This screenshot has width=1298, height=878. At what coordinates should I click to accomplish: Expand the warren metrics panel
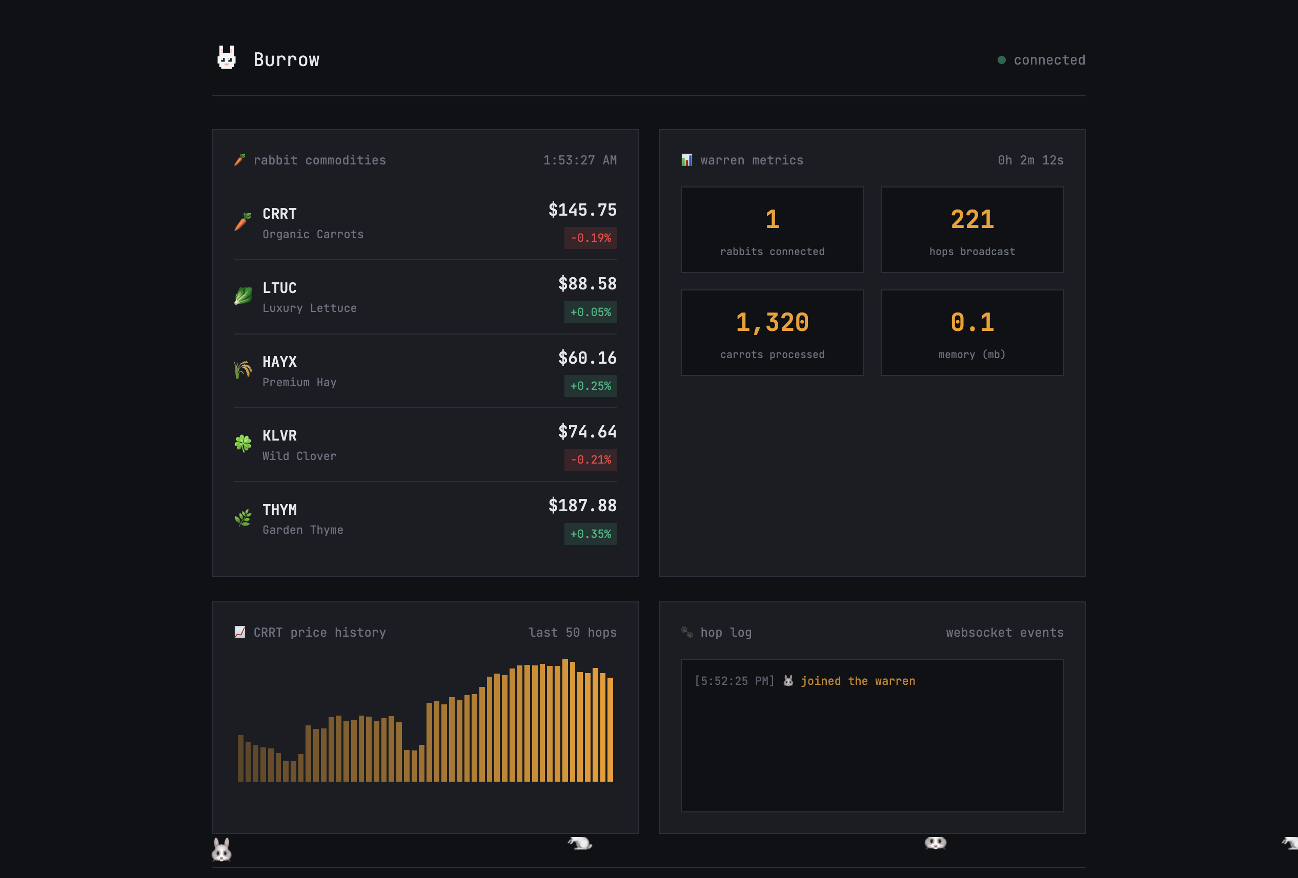[x=873, y=351]
